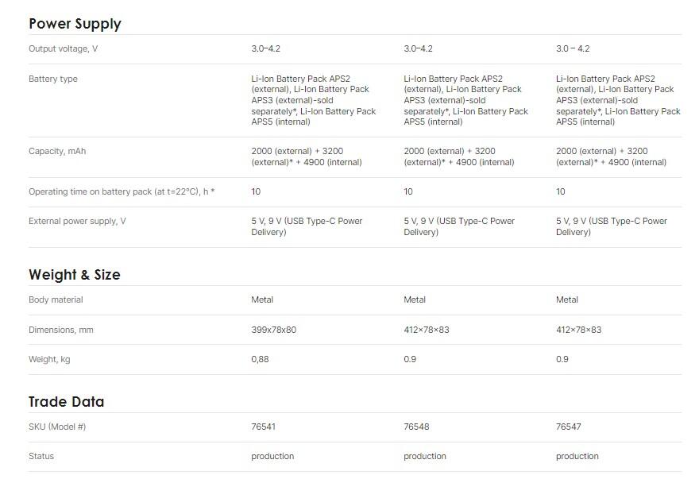Screen dimensions: 699x479
Task: Select the External power supply, V label
Action: (77, 222)
